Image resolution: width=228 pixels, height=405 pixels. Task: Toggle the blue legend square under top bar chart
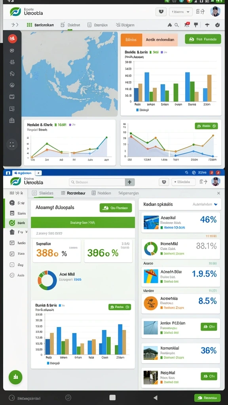137,110
